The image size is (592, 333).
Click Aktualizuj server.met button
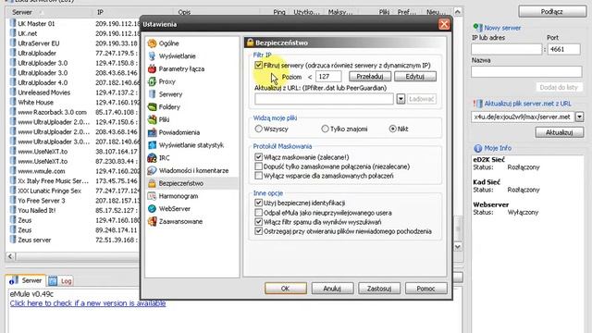[559, 132]
